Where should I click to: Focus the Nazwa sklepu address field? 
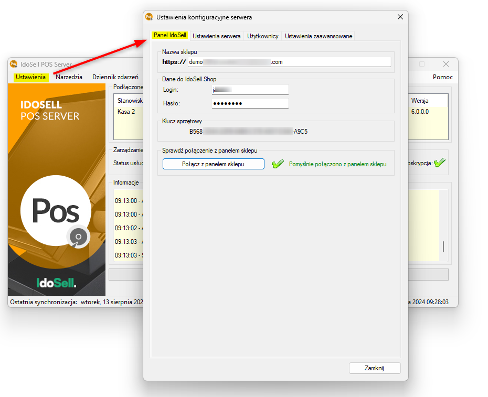290,62
